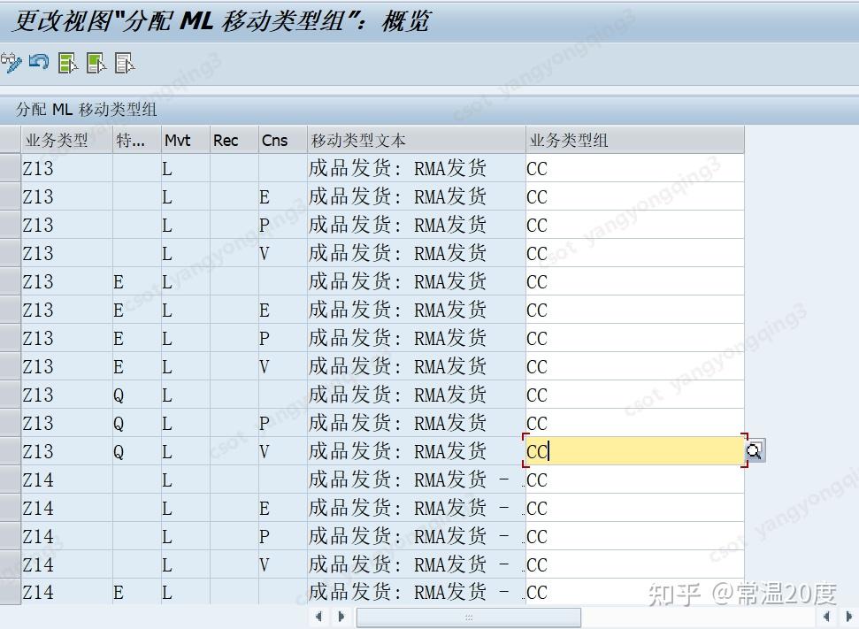Select the row selector of first Z13 entry
This screenshot has height=629, width=859.
tap(8, 168)
